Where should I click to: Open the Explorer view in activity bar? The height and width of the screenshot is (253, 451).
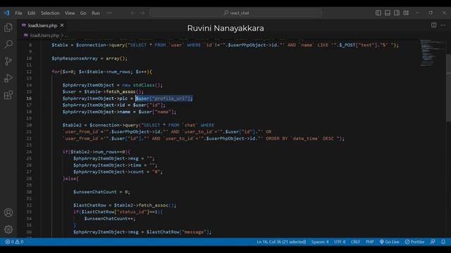pos(8,27)
